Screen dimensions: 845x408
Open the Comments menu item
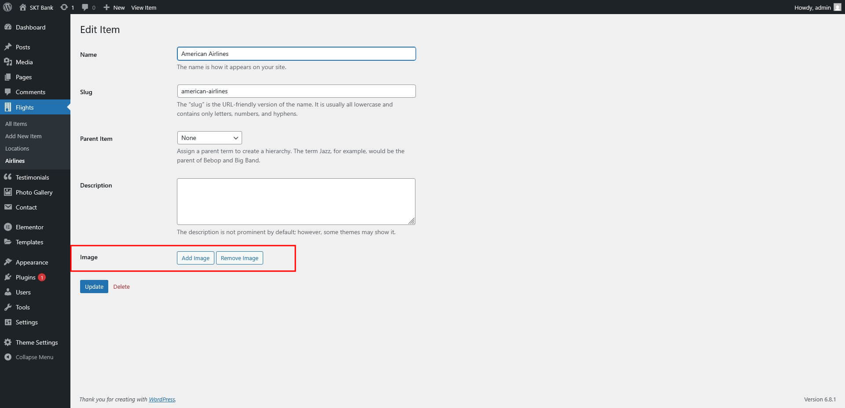[35, 92]
